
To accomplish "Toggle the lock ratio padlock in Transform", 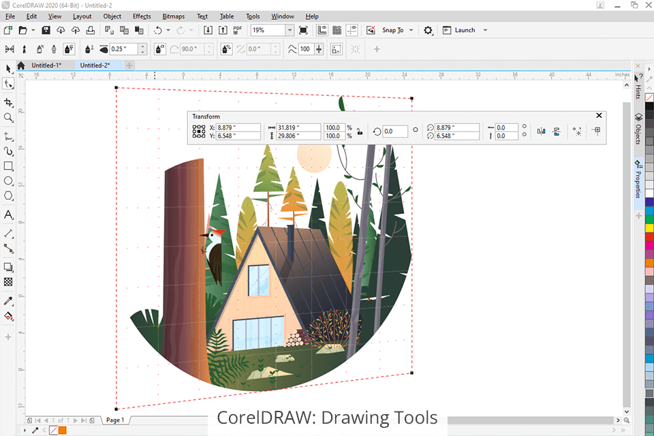I will [360, 132].
